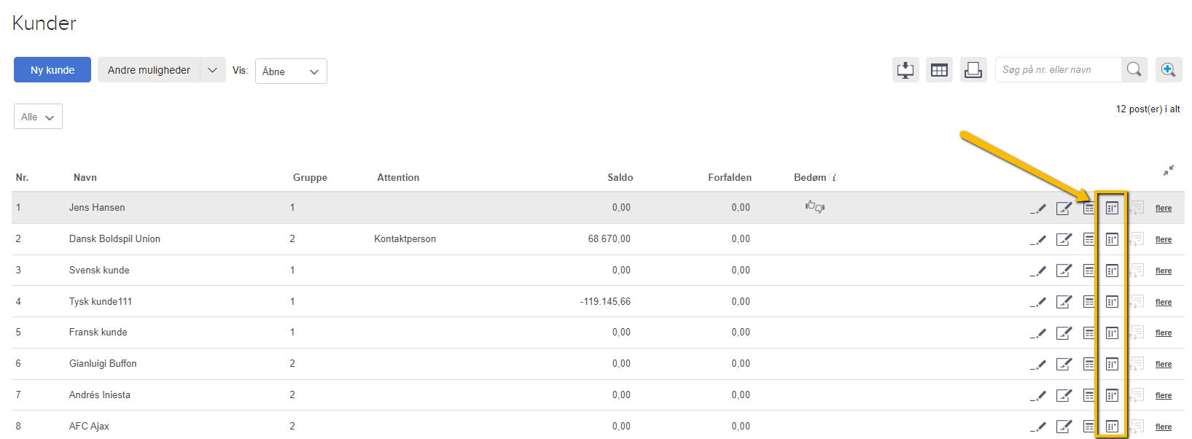Click the thumbs rating icon for Jens Hansen
Screen dimensions: 1192x439
[x=815, y=207]
